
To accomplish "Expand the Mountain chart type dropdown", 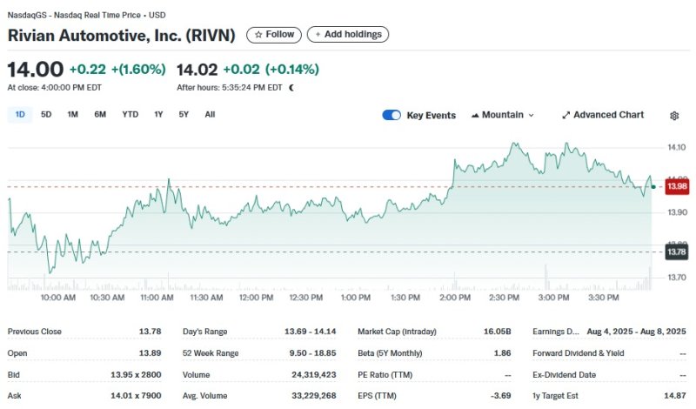I will 503,115.
